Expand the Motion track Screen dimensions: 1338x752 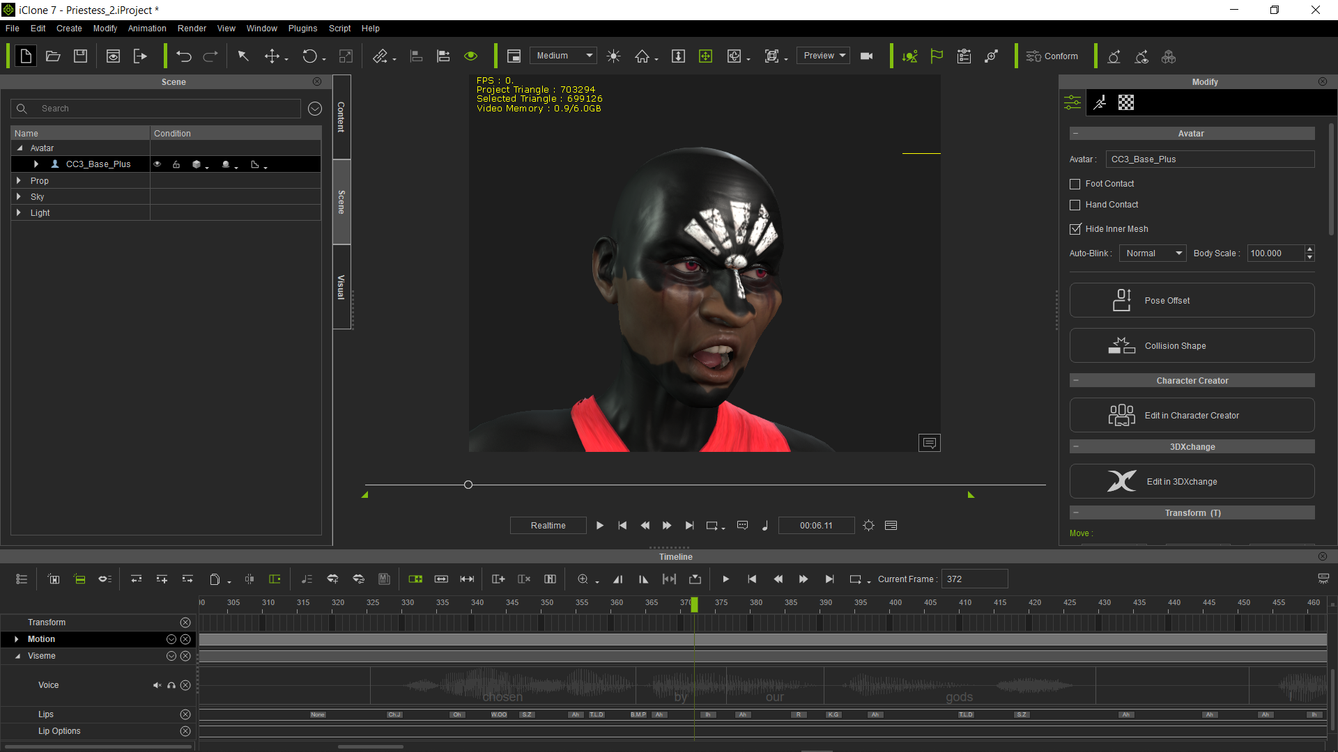coord(17,639)
